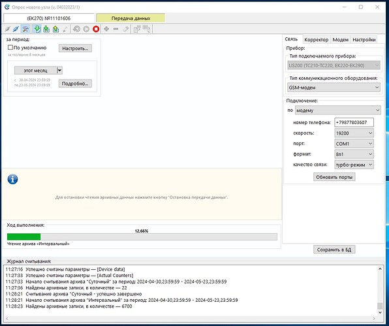The height and width of the screenshot is (326, 389).
Task: Click the red stop data transfer icon
Action: click(x=96, y=29)
